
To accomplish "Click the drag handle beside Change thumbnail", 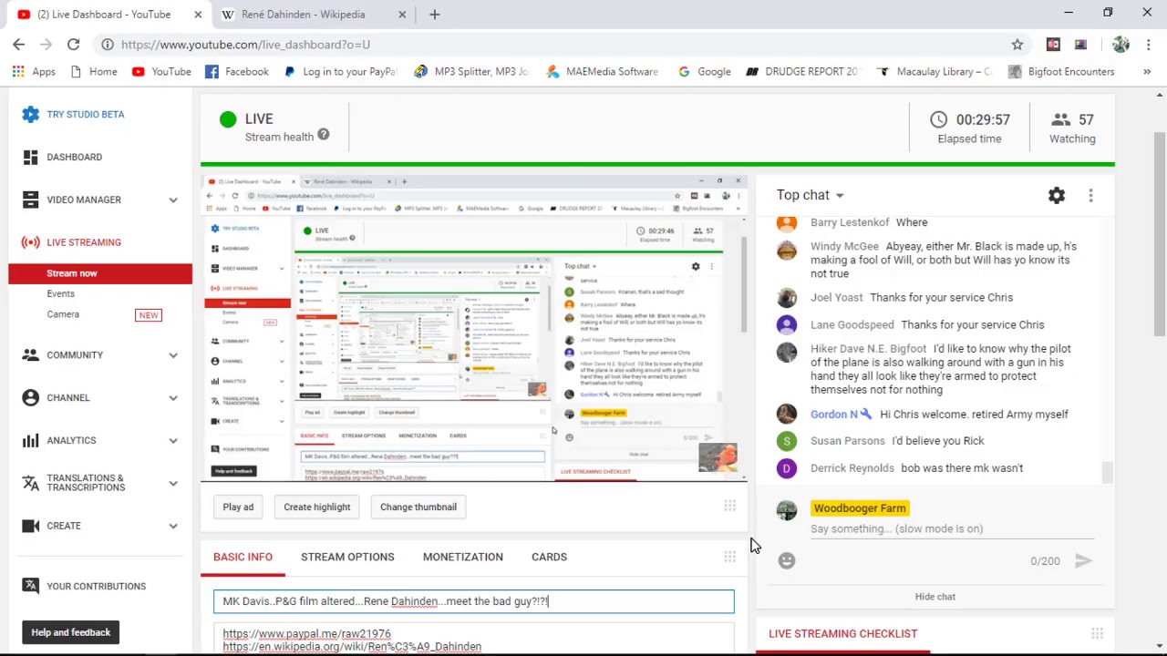I will point(729,507).
